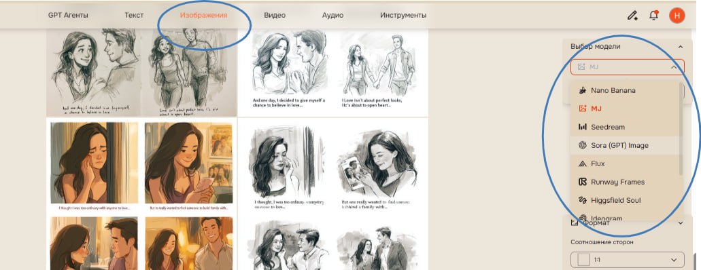
Task: Open the GPT Агенты tab
Action: (68, 15)
